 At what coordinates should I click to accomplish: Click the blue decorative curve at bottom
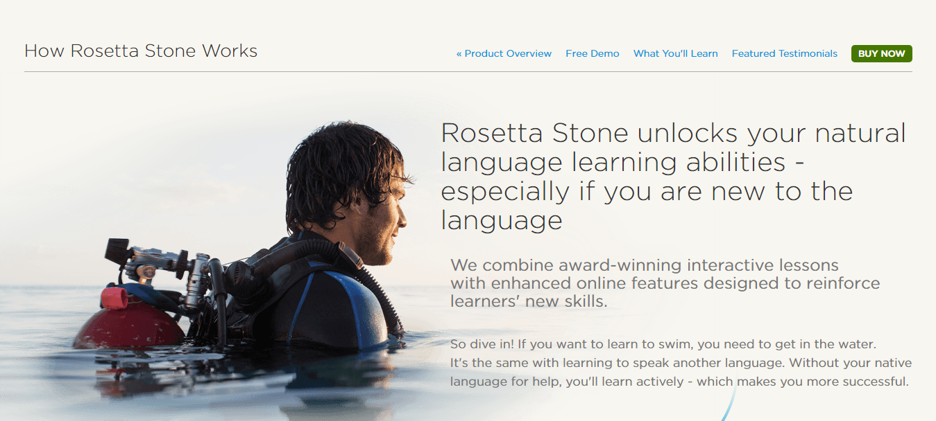[727, 405]
